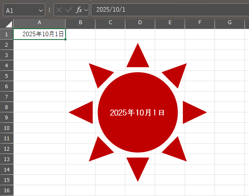Select column B header
Image resolution: width=249 pixels, height=196 pixels.
80,22
